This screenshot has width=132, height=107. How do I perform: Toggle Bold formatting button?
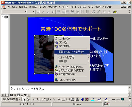coord(38,12)
